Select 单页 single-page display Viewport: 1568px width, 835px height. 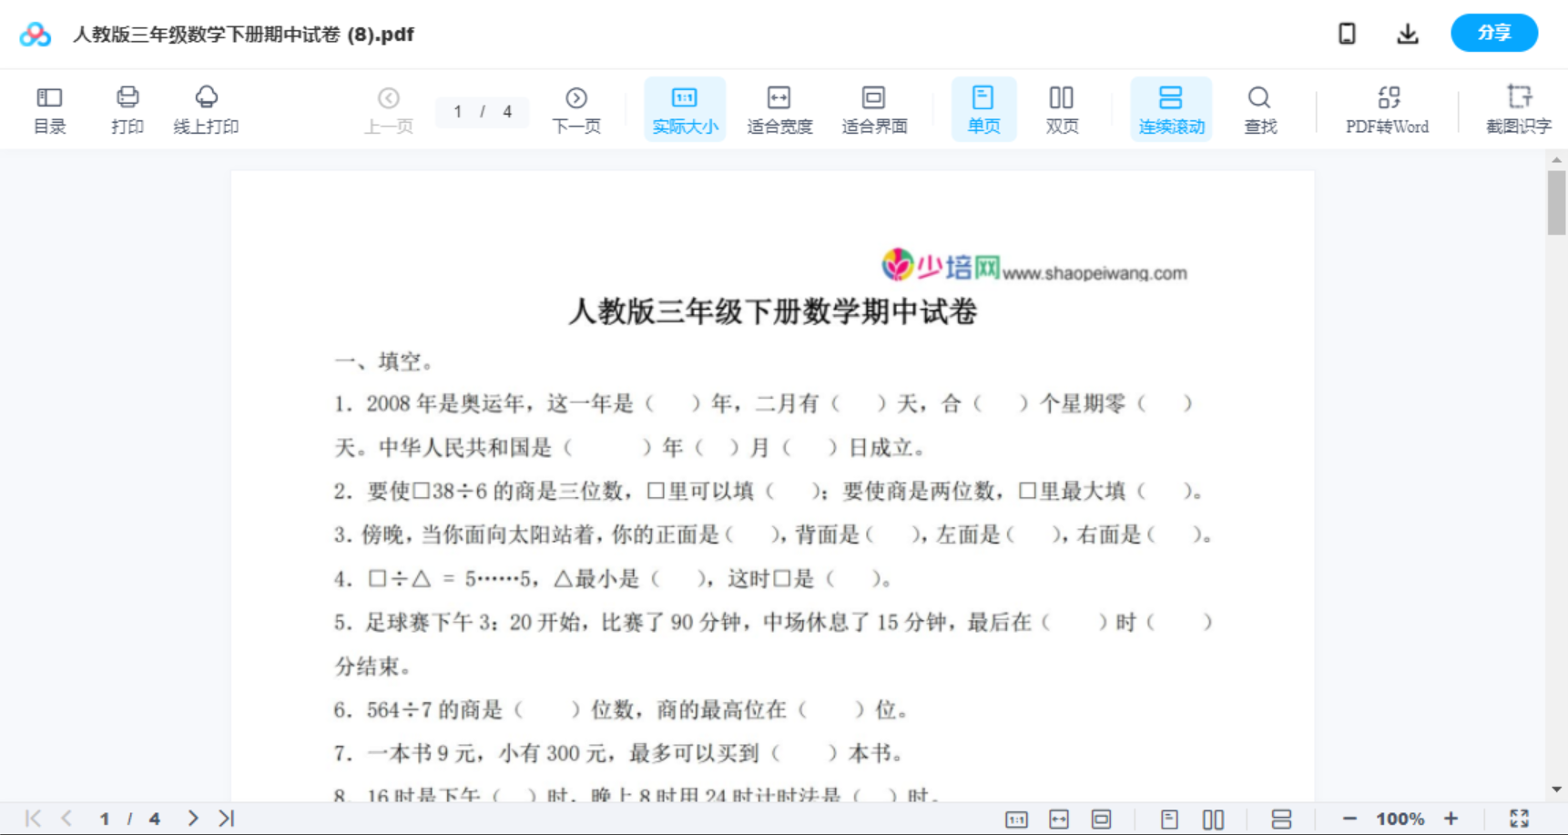[x=983, y=108]
